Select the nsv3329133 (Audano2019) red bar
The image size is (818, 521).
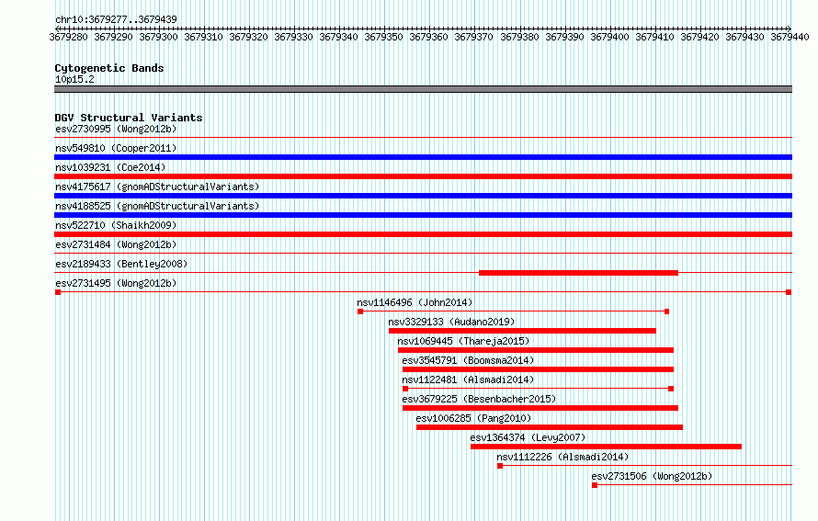coord(522,331)
